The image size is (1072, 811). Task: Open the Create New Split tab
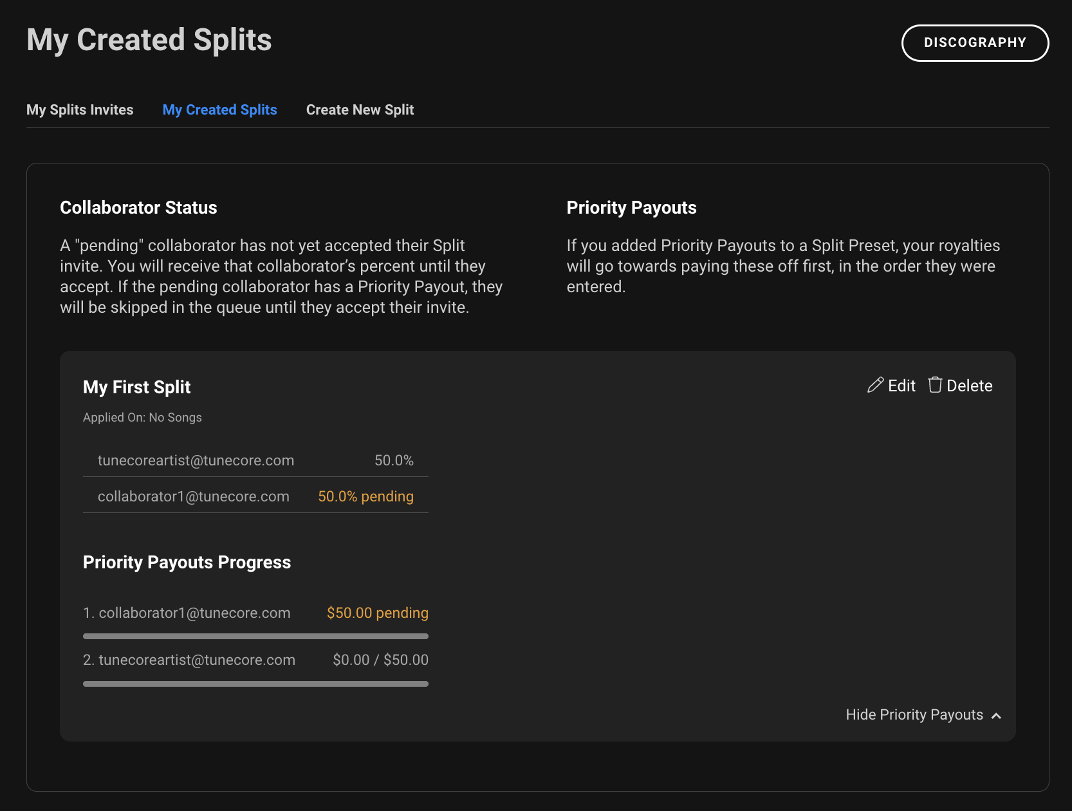(x=360, y=110)
